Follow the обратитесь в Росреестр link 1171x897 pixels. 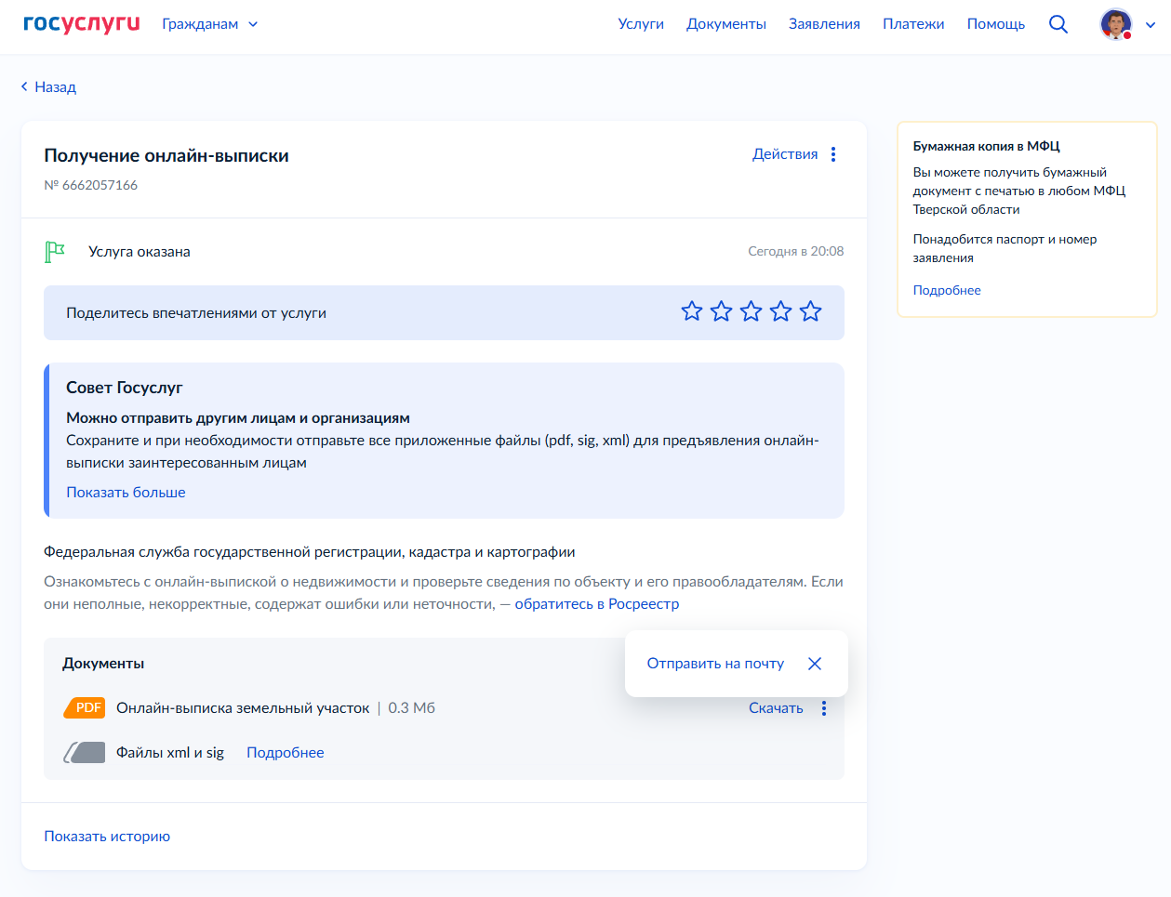click(x=597, y=604)
